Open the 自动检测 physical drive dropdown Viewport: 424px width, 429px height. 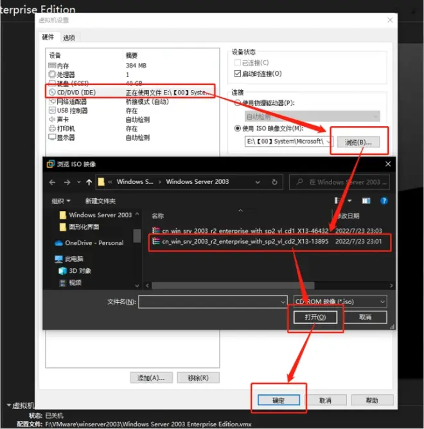(x=312, y=116)
